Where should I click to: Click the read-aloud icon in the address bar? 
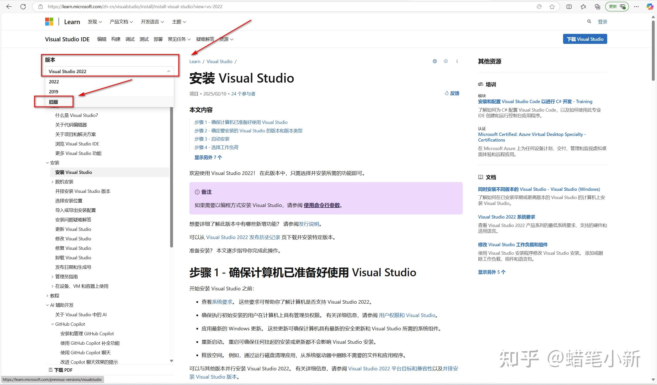coord(539,6)
